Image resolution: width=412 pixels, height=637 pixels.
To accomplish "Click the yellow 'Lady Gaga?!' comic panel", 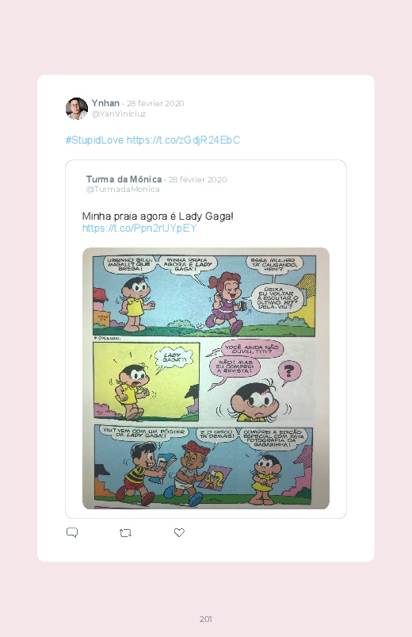I will pyautogui.click(x=146, y=382).
